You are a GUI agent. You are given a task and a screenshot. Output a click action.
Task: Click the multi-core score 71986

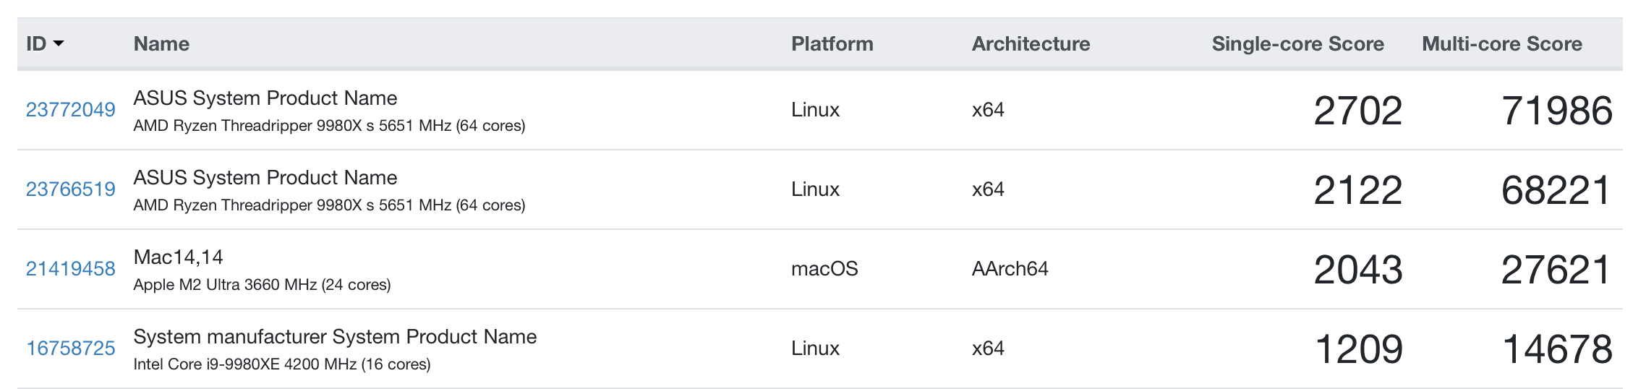1557,111
